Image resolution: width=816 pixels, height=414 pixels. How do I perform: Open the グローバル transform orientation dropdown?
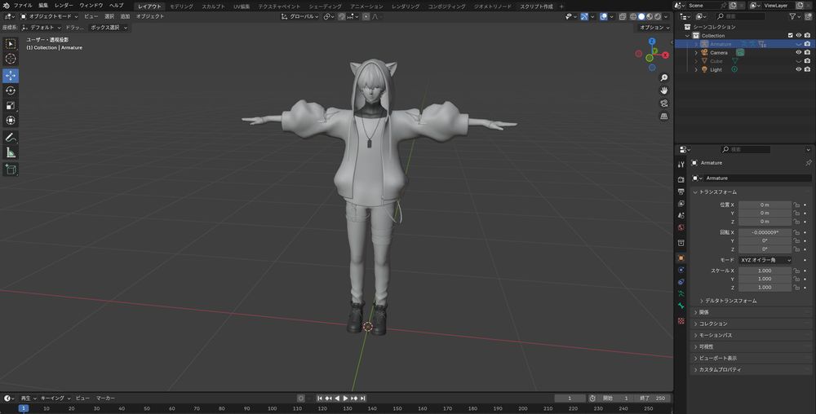[x=300, y=16]
